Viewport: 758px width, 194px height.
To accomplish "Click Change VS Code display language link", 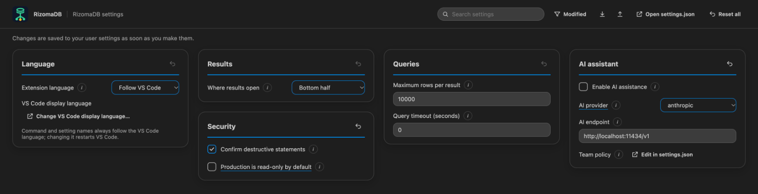I will click(x=78, y=116).
